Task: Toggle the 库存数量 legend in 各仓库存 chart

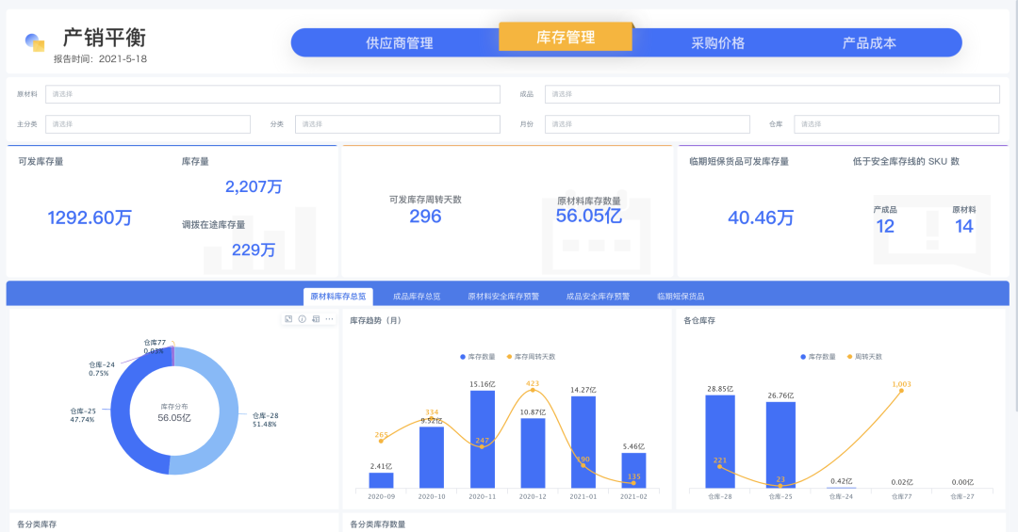Action: tap(818, 357)
